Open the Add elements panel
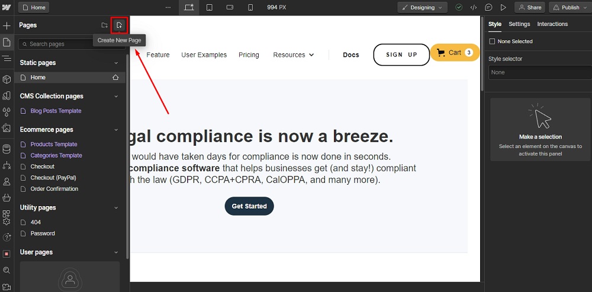 click(x=7, y=26)
